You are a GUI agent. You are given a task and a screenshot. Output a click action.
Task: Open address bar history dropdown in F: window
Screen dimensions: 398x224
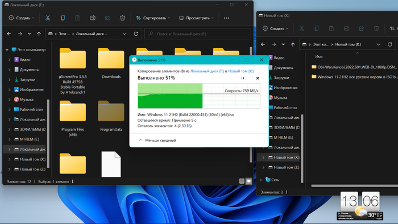125,34
